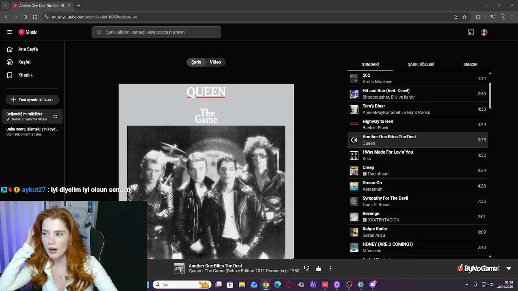Play Tom's Diner from queue
Screen dimensions: 518x291
418,109
